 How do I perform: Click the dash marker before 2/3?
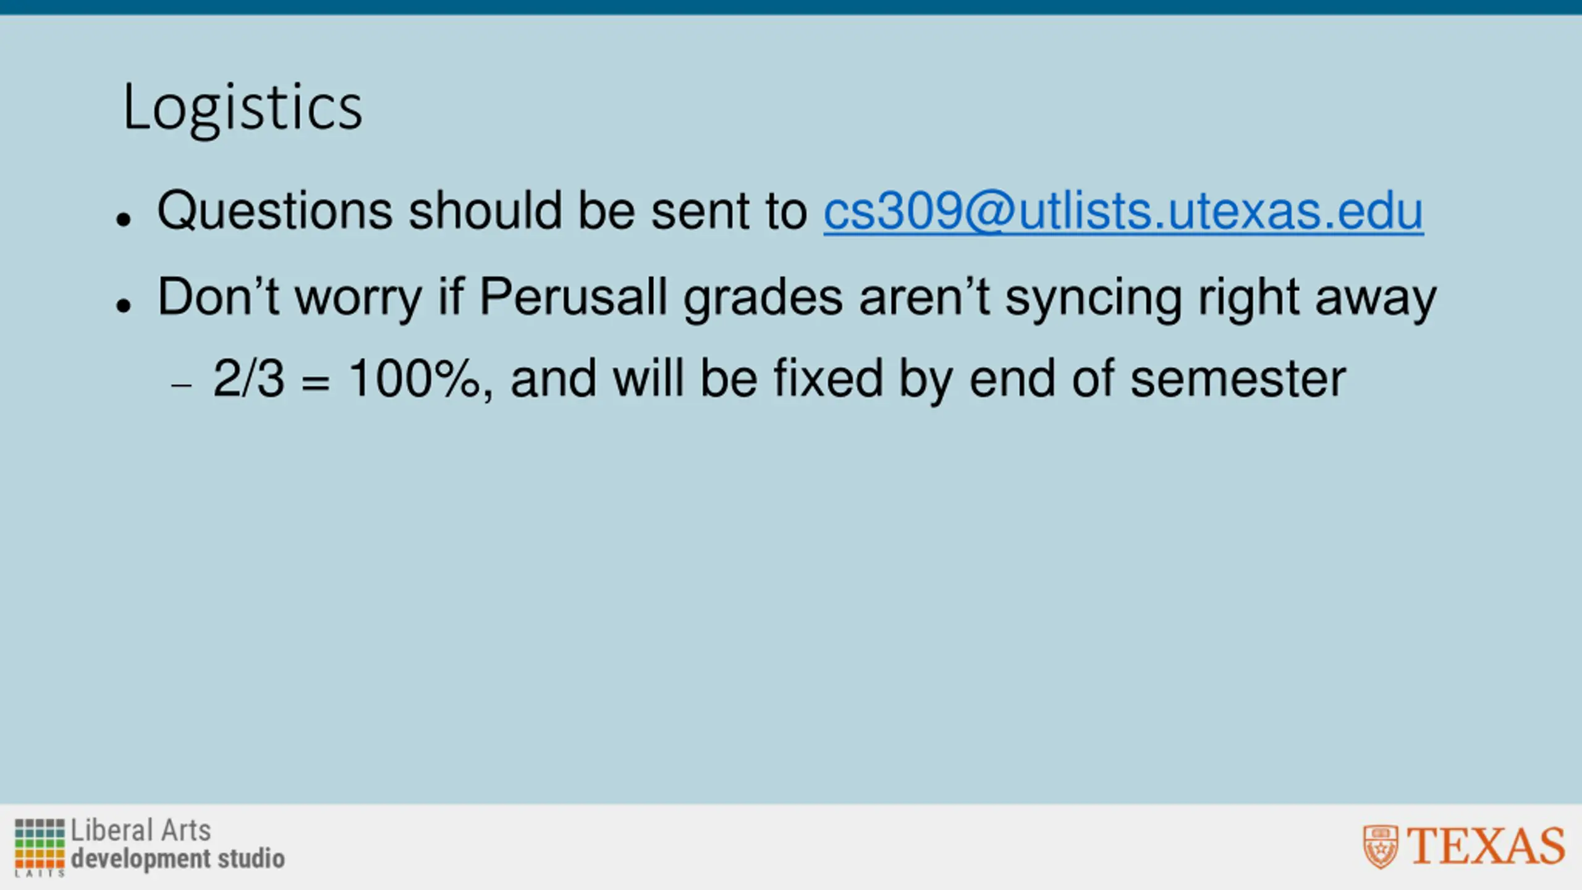click(x=182, y=386)
